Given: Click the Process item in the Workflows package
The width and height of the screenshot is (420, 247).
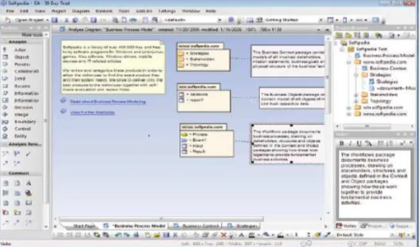Looking at the screenshot, I should 200,134.
